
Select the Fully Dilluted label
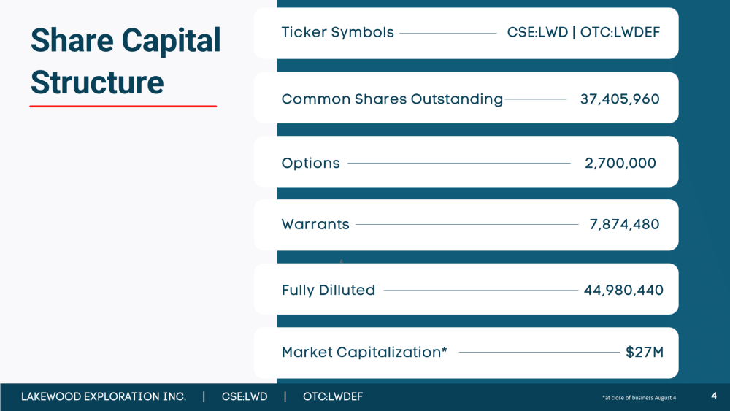328,290
